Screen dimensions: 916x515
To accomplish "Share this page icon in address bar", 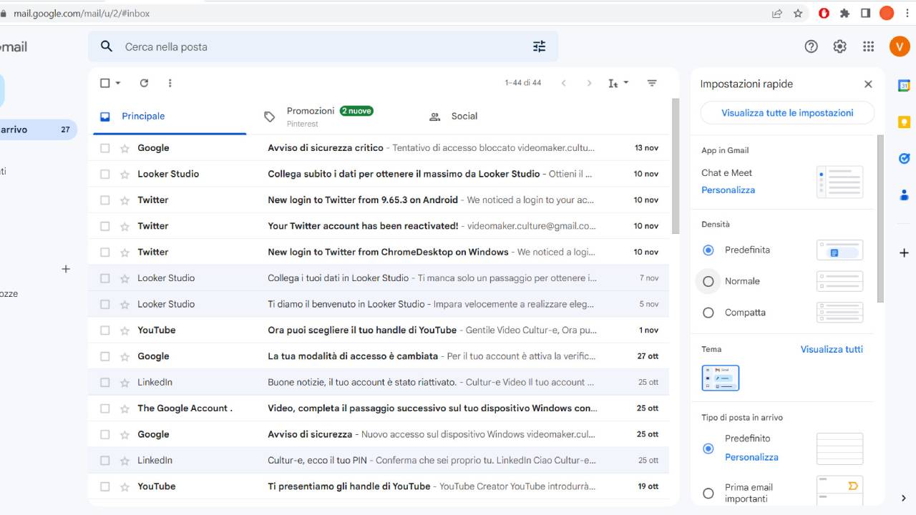I will 776,13.
